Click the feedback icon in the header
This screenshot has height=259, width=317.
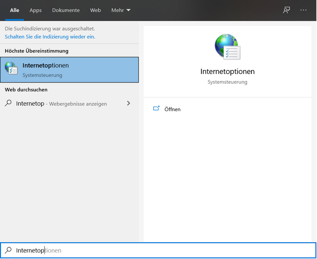click(x=286, y=10)
